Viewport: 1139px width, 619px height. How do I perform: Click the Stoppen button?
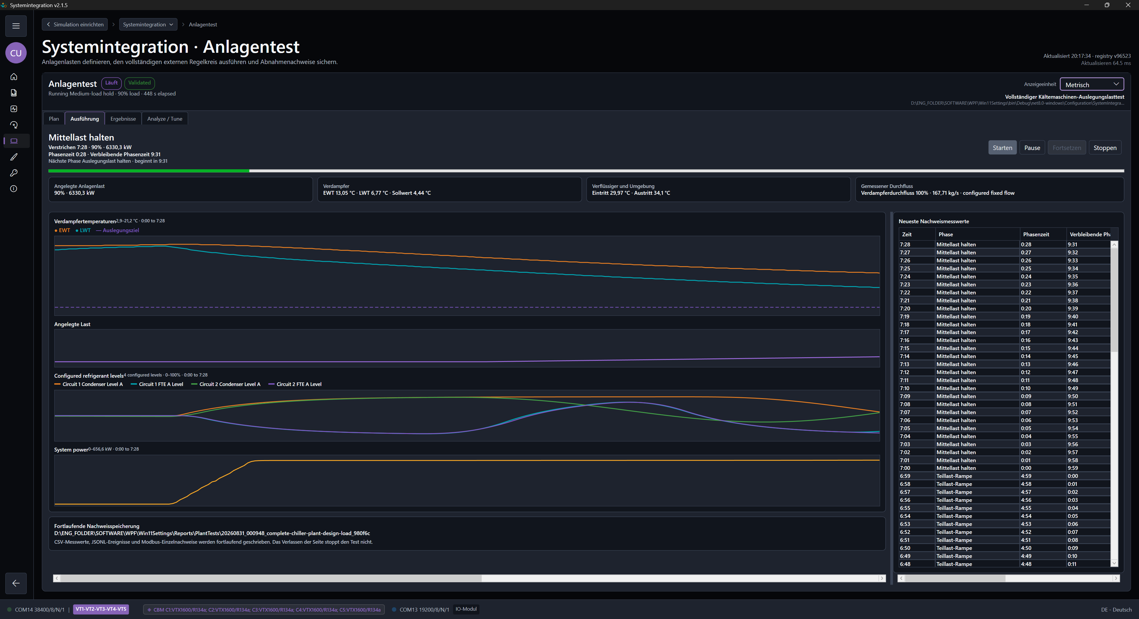tap(1105, 148)
